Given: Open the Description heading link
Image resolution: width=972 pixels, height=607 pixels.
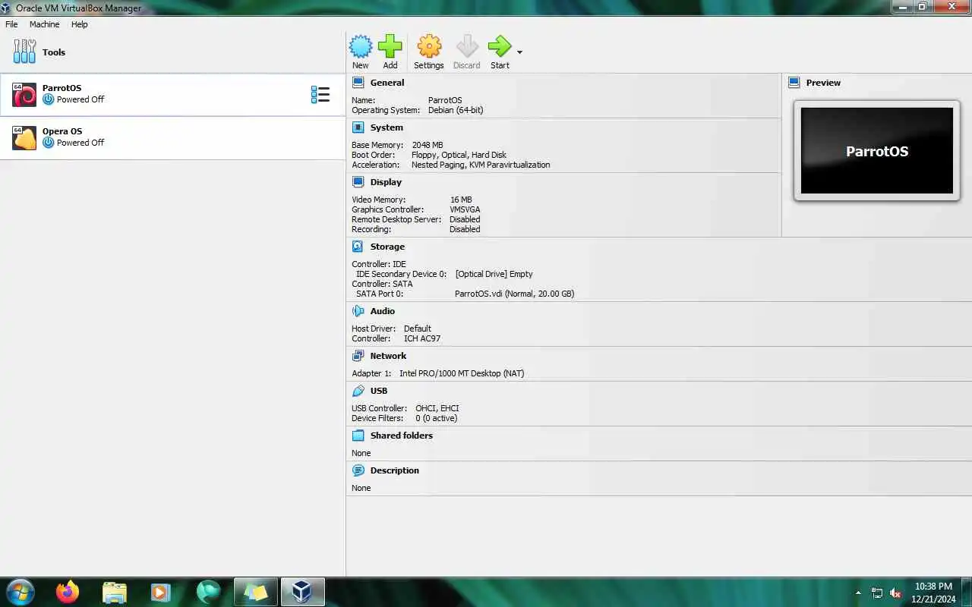Looking at the screenshot, I should [395, 470].
